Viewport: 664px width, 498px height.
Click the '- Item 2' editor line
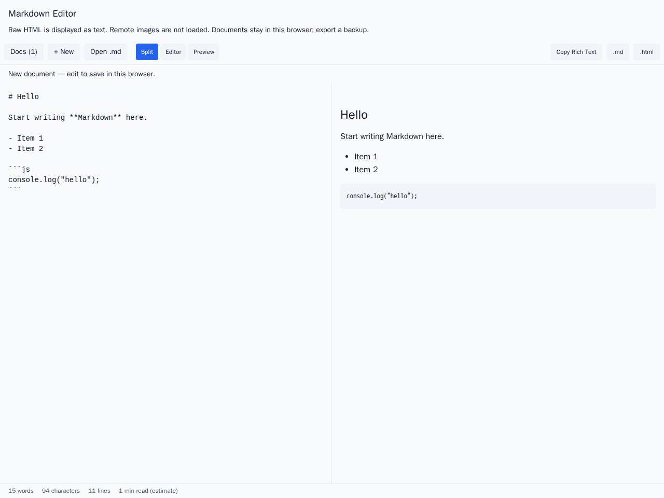(26, 148)
